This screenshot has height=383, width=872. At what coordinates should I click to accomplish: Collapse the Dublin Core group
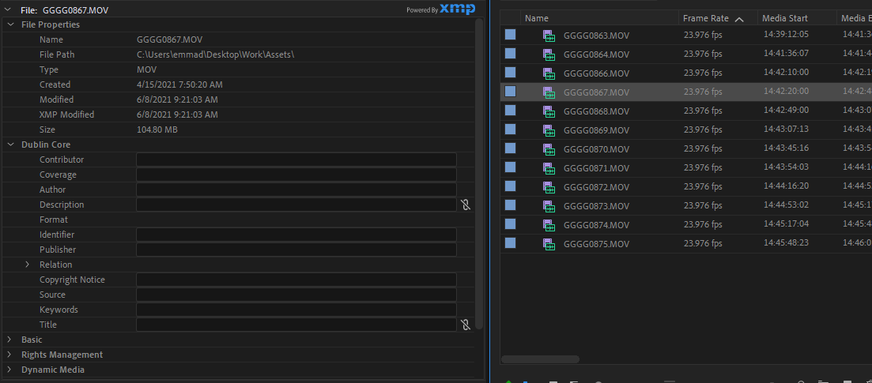pos(10,145)
